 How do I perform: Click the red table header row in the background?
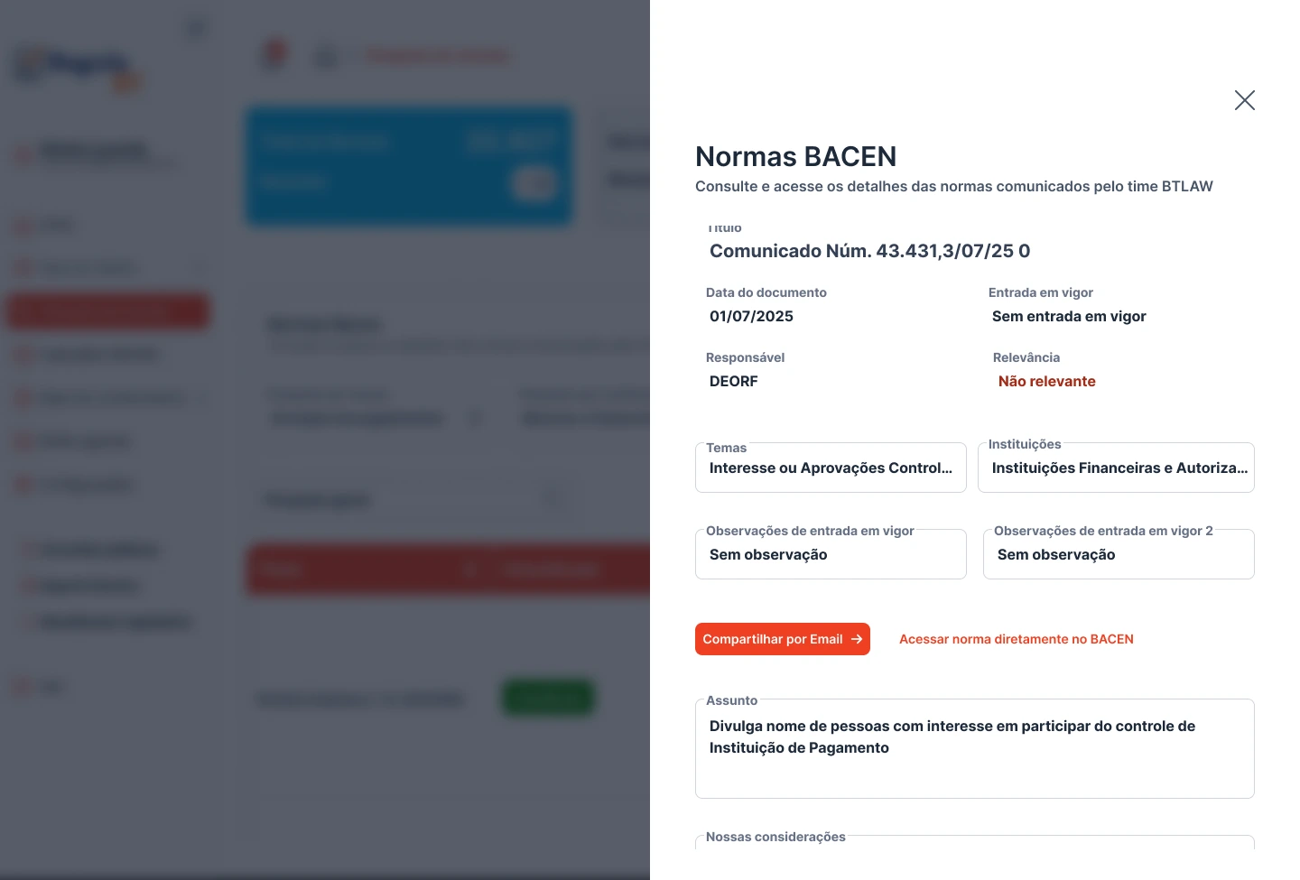[448, 570]
